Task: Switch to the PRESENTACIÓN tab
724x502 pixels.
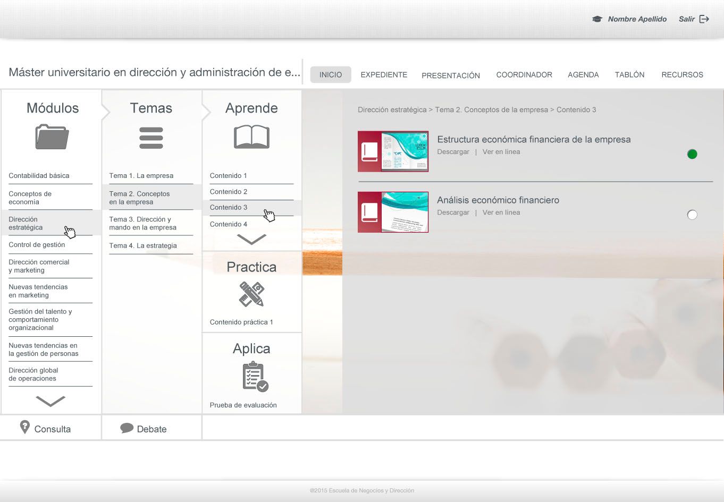Action: pyautogui.click(x=451, y=75)
